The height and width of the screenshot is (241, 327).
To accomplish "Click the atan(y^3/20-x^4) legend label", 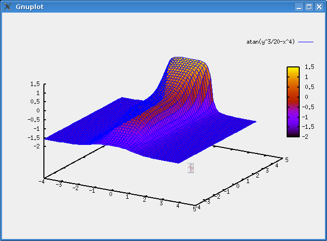I will pos(270,42).
